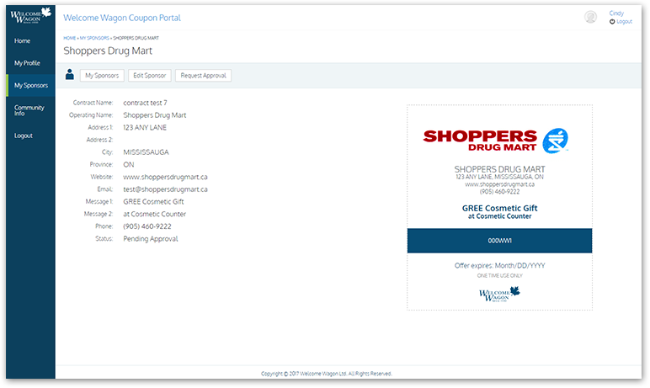Select My Sponsors in the sidebar
650x388 pixels.
click(30, 85)
